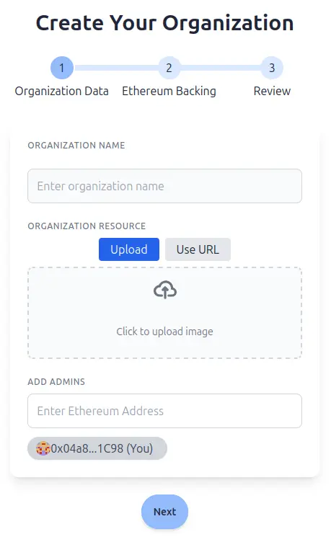The height and width of the screenshot is (537, 331).
Task: Click the admin avatar identicon
Action: click(43, 448)
